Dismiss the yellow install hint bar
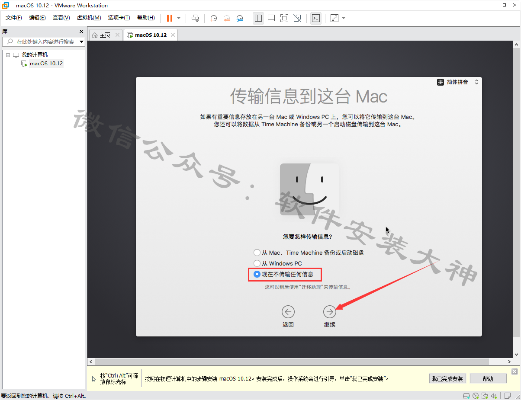This screenshot has width=521, height=400. point(515,371)
